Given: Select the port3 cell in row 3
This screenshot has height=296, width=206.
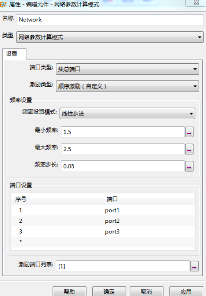Looking at the screenshot, I should (112, 231).
